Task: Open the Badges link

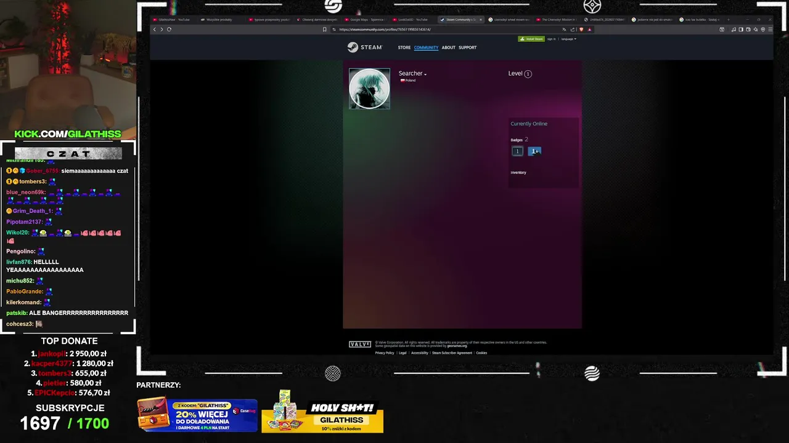Action: pos(517,140)
